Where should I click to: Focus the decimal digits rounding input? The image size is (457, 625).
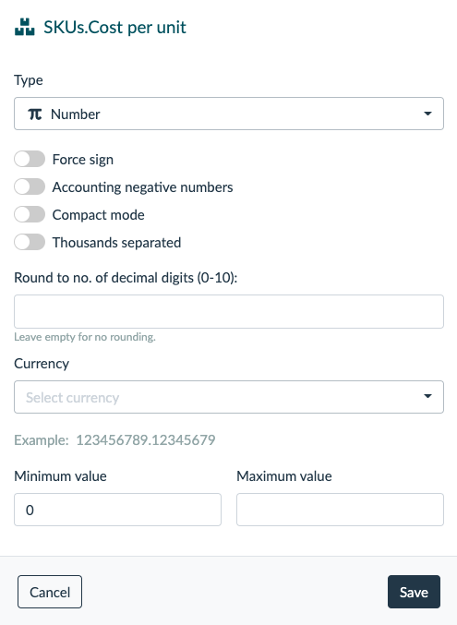pos(229,312)
